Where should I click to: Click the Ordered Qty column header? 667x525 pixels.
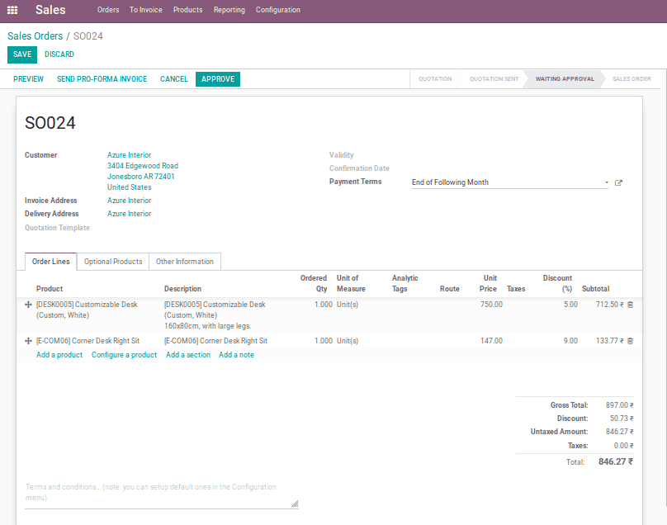pyautogui.click(x=314, y=283)
